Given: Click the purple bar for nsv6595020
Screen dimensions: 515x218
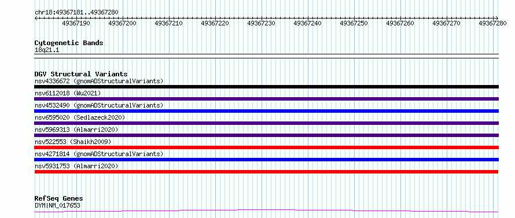Looking at the screenshot, I should click(266, 123).
